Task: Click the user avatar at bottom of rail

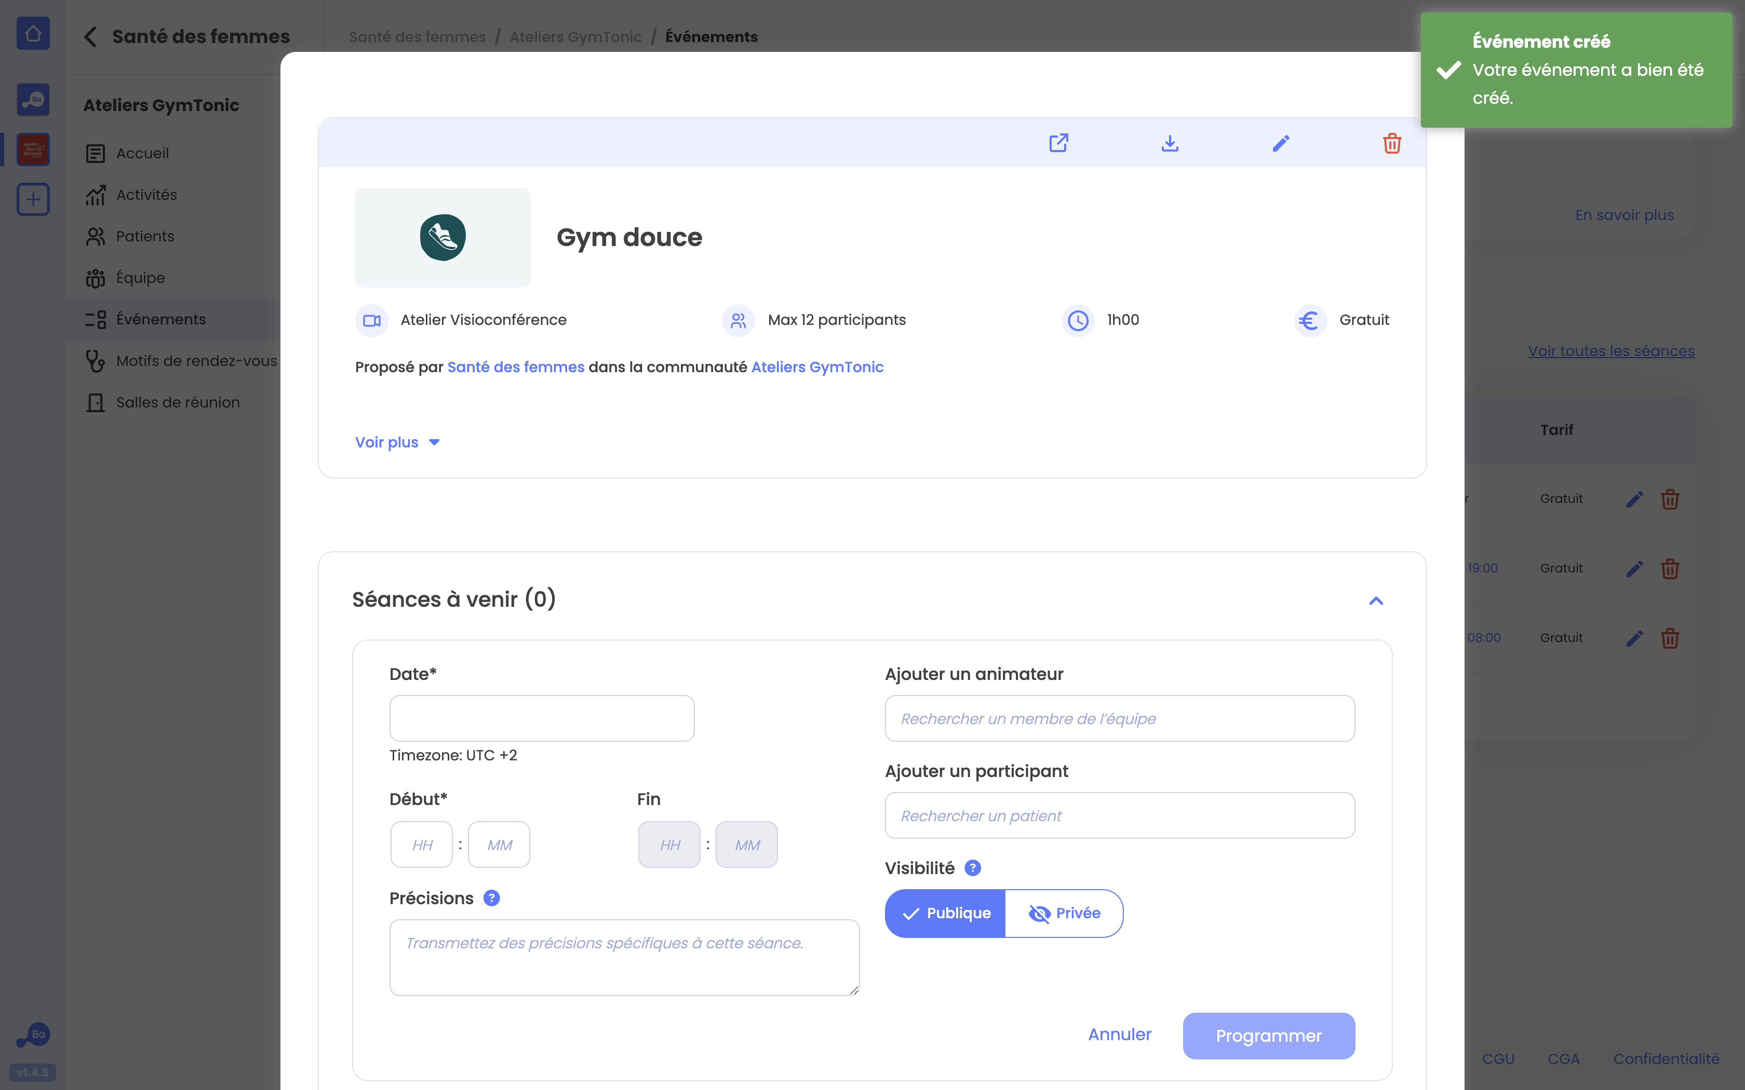Action: pos(33,1035)
